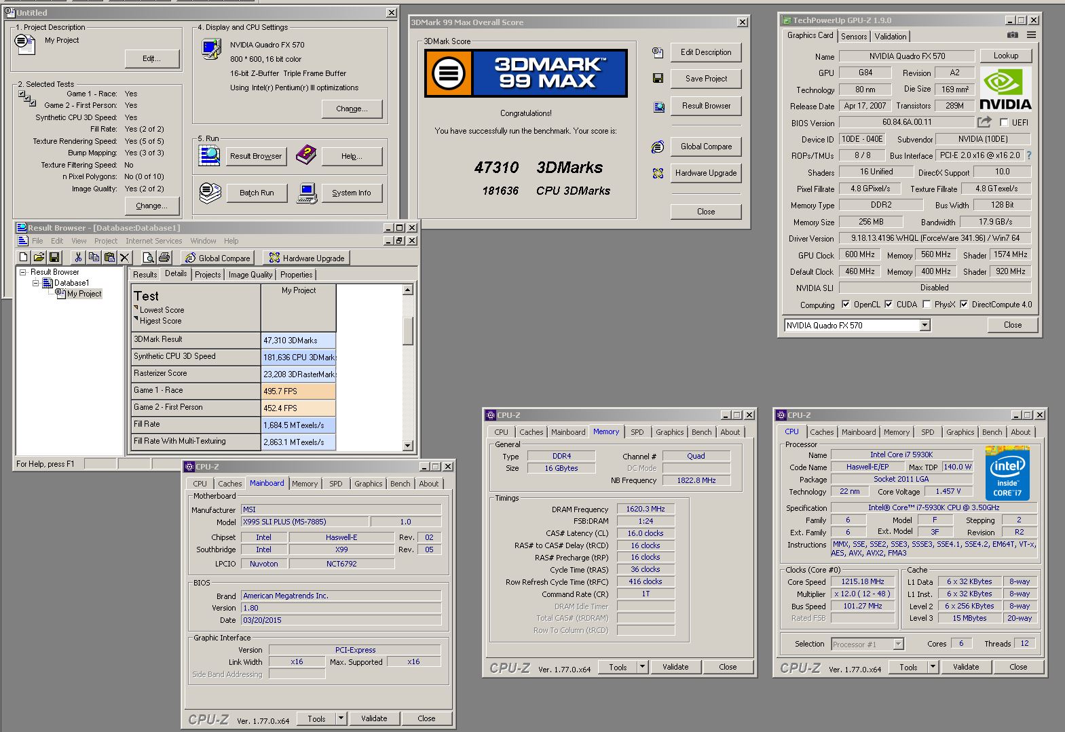Screen dimensions: 1065x732
Task: Toggle the OpenCL checkbox in GPU-Z
Action: 846,305
